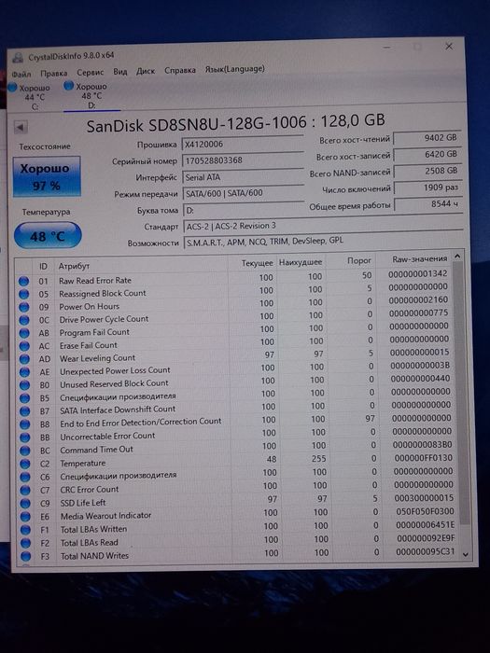
Task: Click the blue status icon for Total LBAs Written
Action: pos(26,530)
